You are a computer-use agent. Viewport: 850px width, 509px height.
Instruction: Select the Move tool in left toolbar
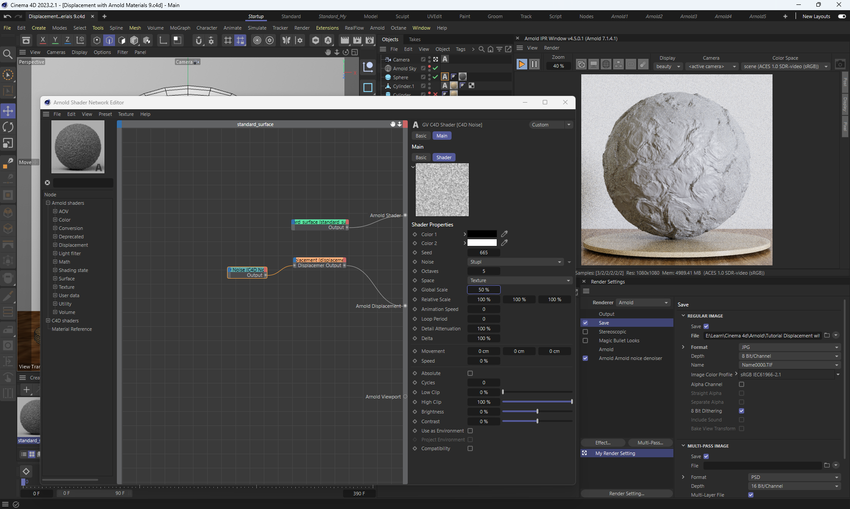[8, 111]
